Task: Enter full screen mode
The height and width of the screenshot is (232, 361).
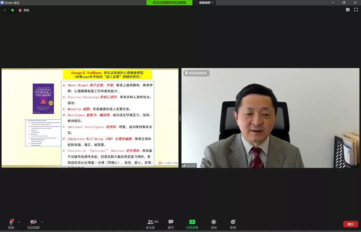Action: (x=356, y=10)
